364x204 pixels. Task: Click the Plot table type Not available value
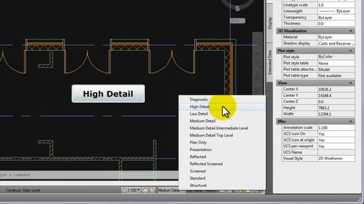pyautogui.click(x=336, y=75)
